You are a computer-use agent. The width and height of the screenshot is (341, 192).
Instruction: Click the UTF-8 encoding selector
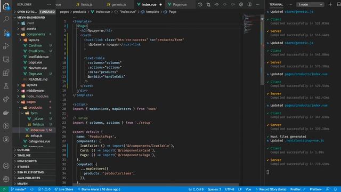[x=230, y=189]
